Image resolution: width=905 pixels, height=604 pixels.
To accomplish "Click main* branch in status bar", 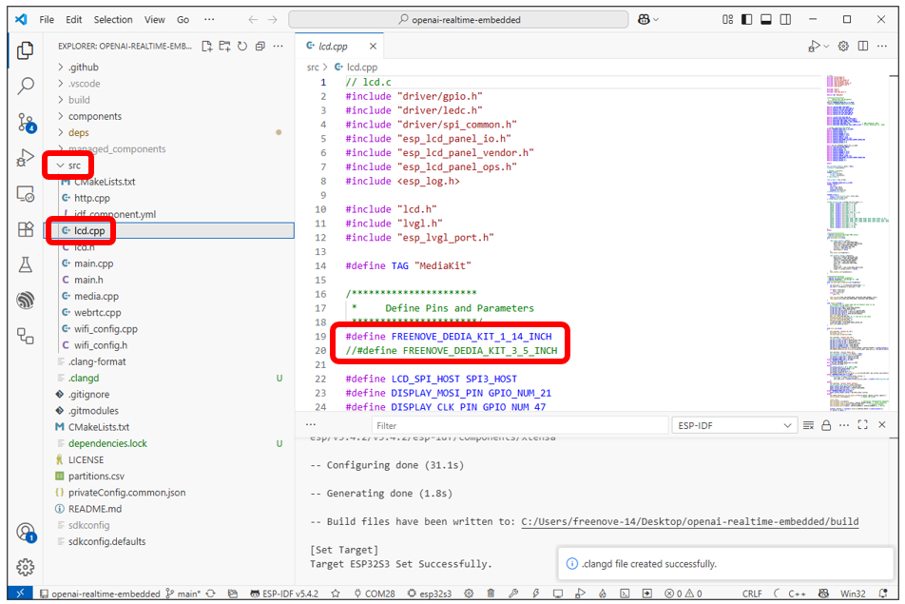I will click(x=184, y=594).
